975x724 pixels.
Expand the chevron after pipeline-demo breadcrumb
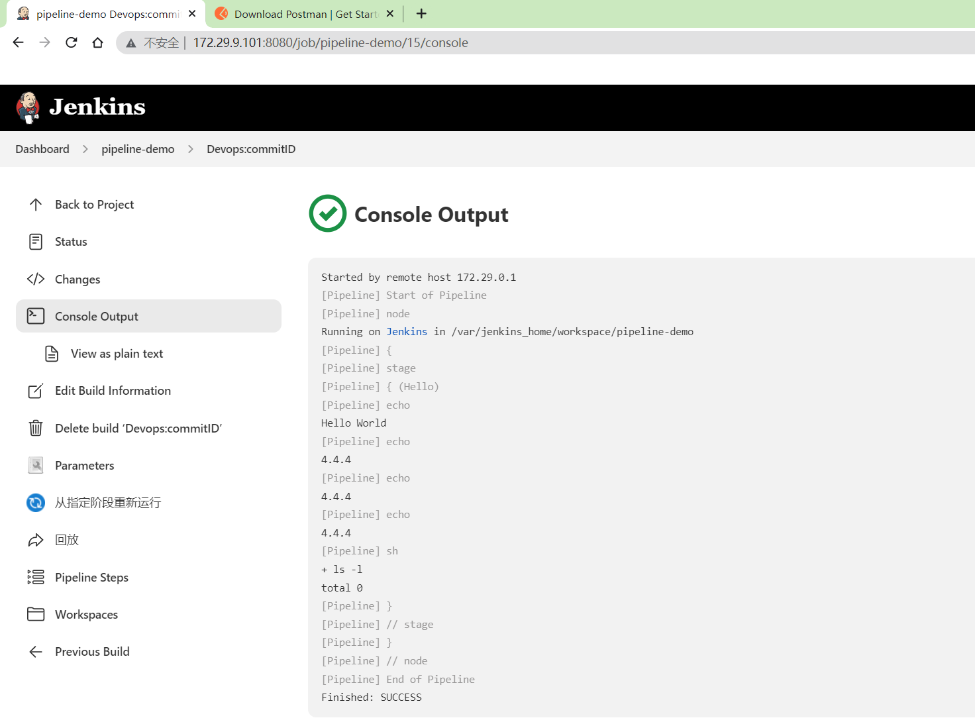click(x=191, y=149)
